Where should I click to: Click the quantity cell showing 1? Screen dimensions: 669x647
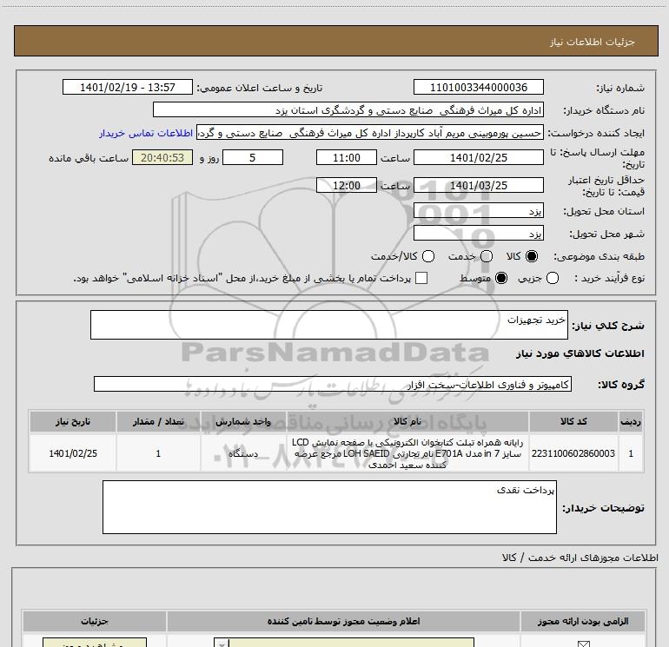click(158, 453)
